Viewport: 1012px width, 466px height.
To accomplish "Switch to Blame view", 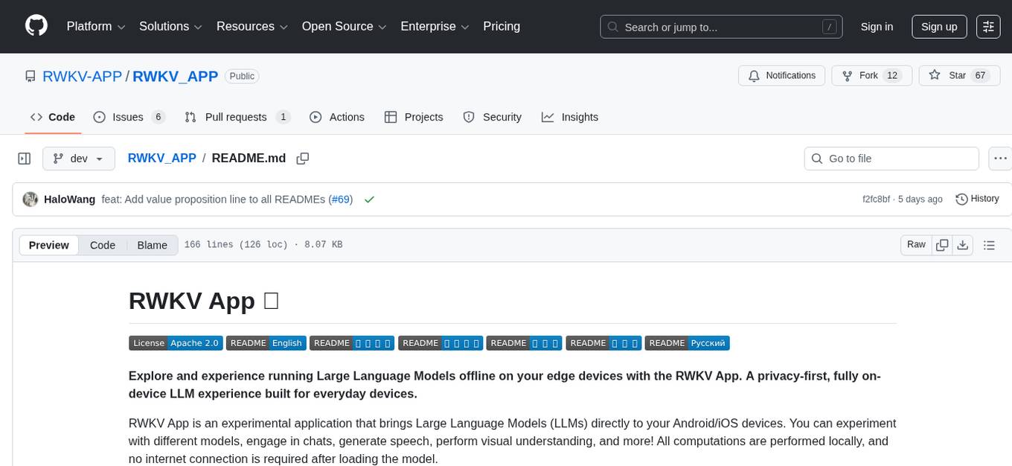I will 152,245.
